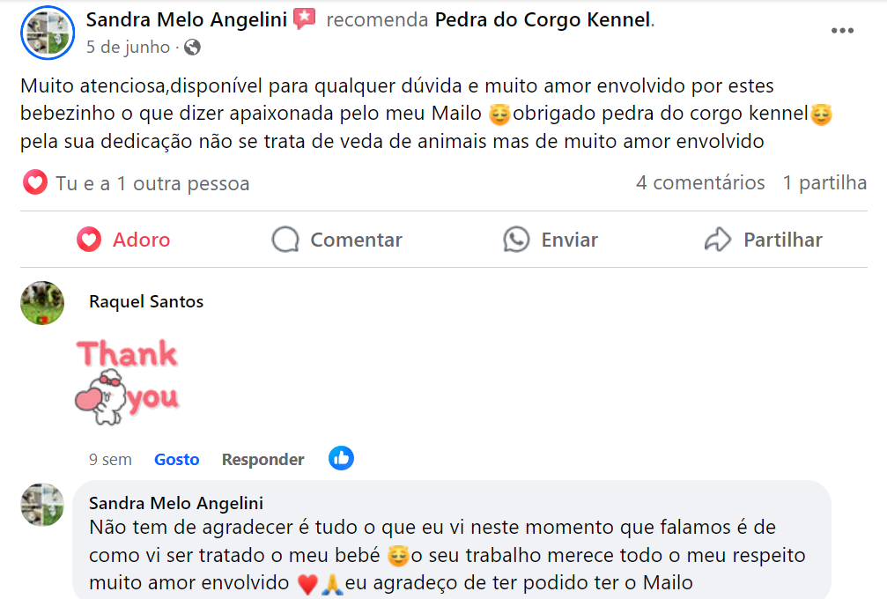Open Sandra Melo Angelini's profile picture in post header

(47, 33)
